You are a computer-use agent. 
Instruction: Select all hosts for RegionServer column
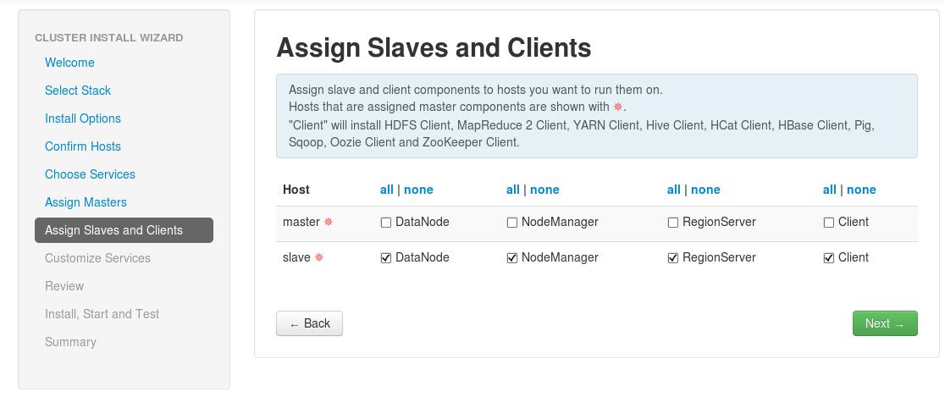pyautogui.click(x=673, y=190)
